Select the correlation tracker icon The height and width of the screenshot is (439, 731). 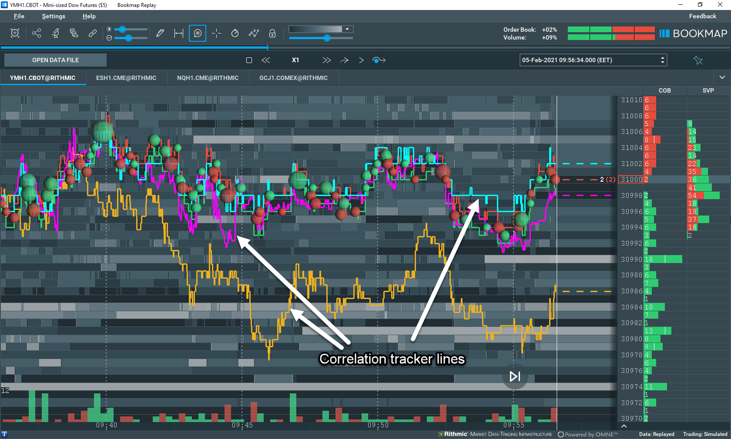[253, 33]
